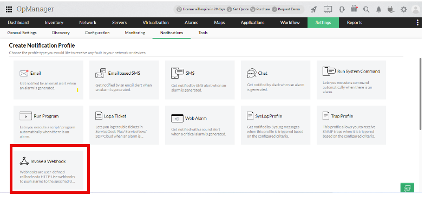Open the presentation video icon

pyautogui.click(x=328, y=9)
